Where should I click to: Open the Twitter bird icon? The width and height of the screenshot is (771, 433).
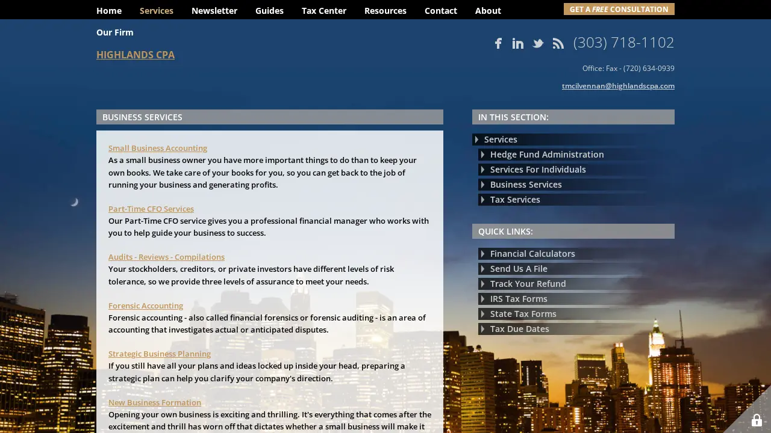click(538, 43)
